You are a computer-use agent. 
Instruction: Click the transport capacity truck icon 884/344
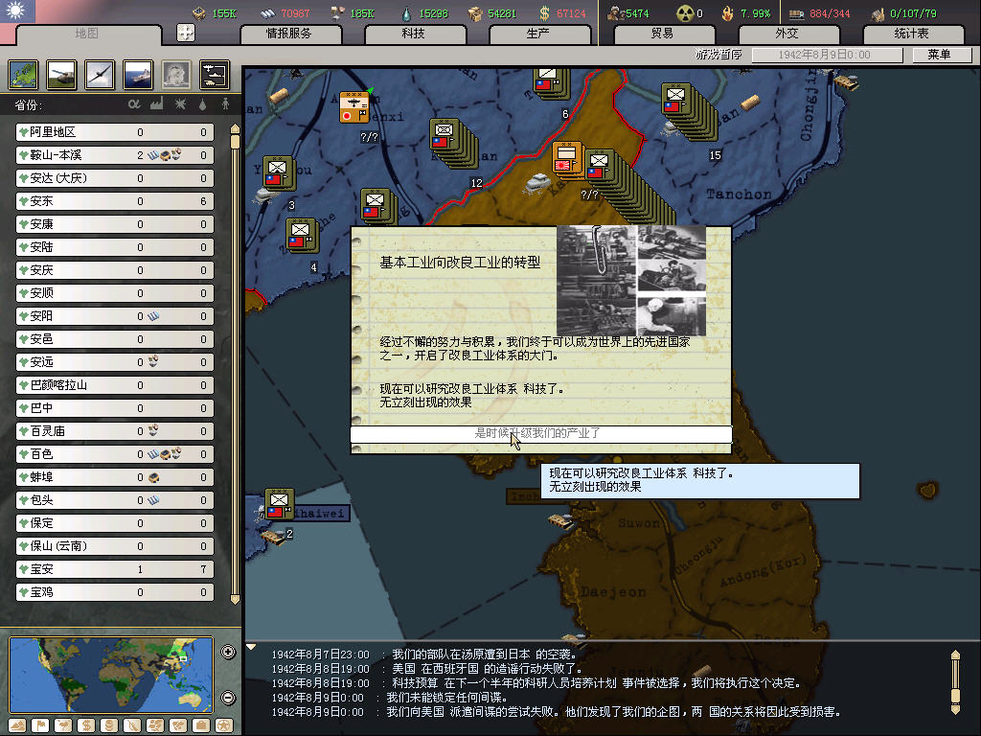coord(796,13)
